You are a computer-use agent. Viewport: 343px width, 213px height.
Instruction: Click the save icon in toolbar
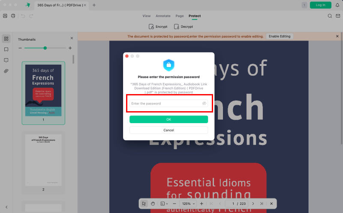5,16
